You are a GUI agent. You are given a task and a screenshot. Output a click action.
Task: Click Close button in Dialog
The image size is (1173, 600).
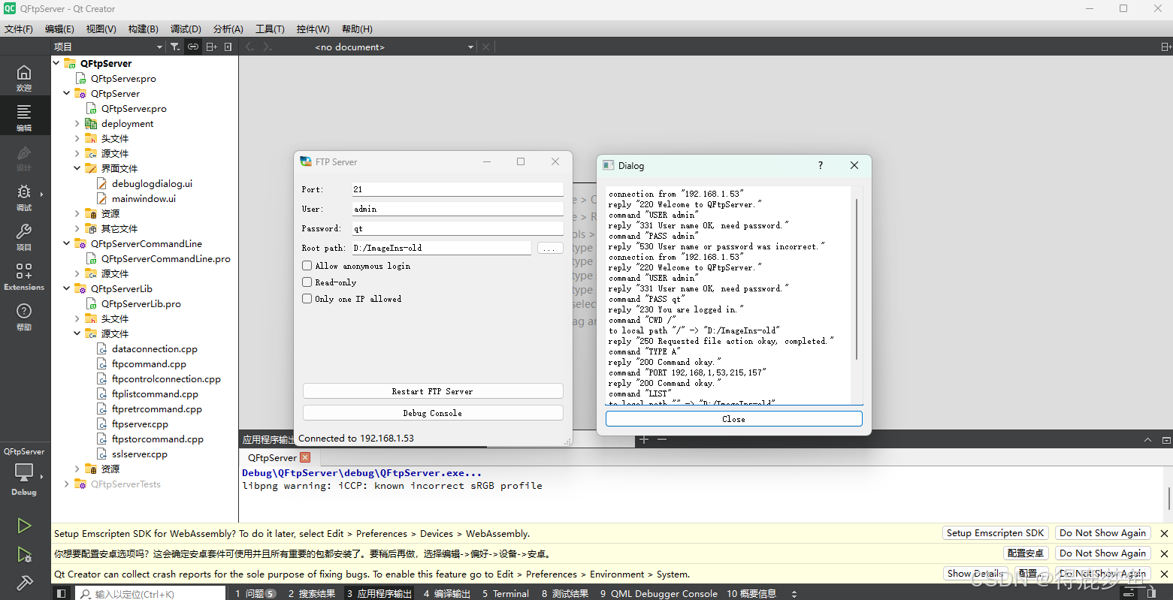tap(733, 419)
